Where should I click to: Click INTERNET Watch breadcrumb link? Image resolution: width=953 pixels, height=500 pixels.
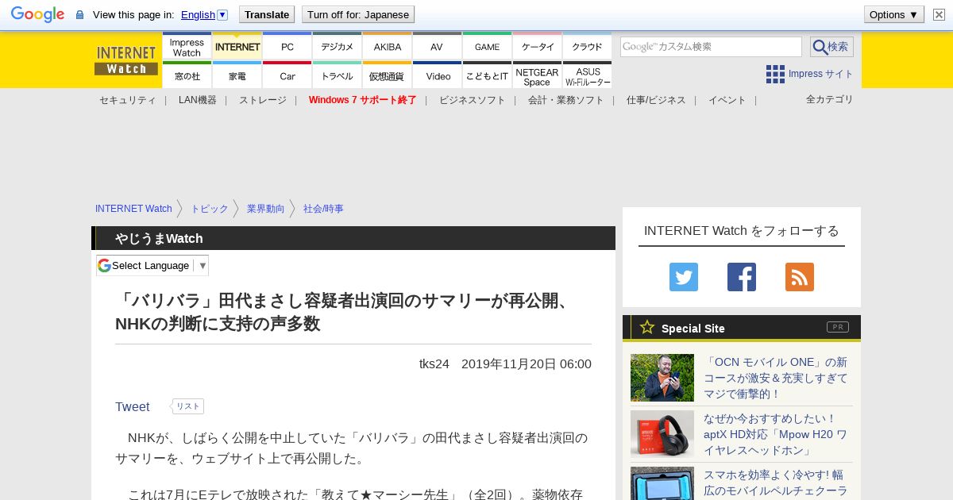click(133, 209)
